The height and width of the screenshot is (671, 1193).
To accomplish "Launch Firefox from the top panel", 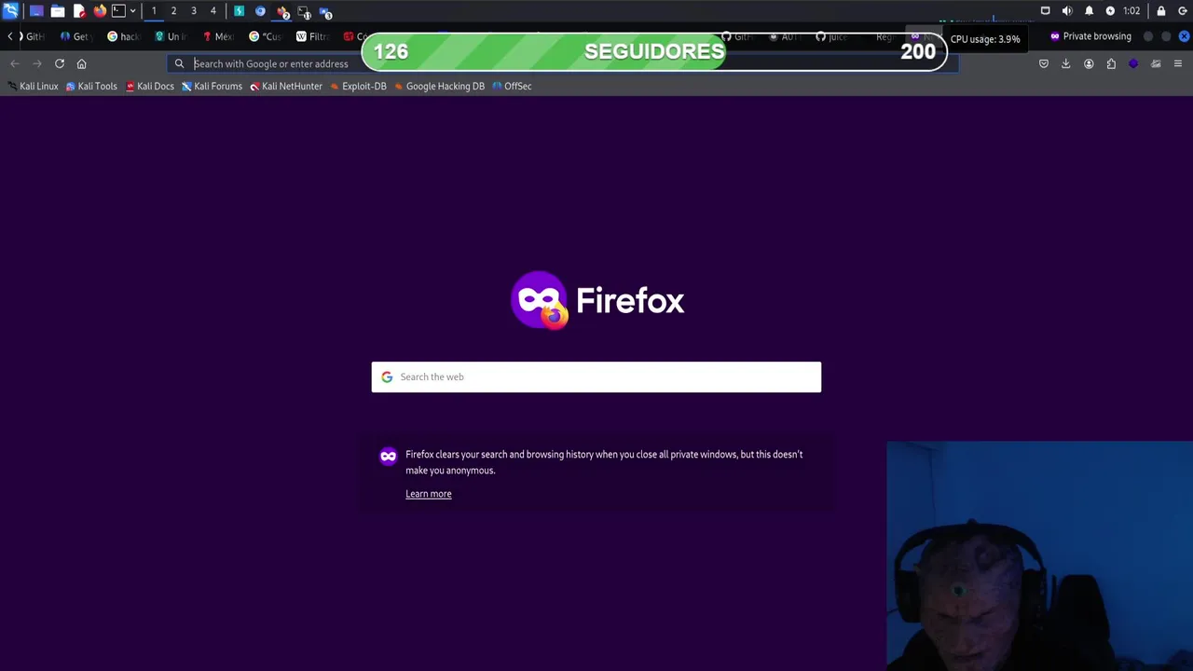I will (100, 11).
